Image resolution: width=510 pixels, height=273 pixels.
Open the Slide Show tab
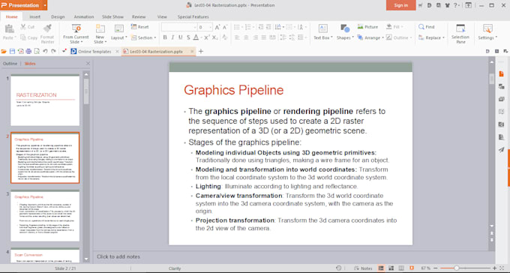pos(112,16)
